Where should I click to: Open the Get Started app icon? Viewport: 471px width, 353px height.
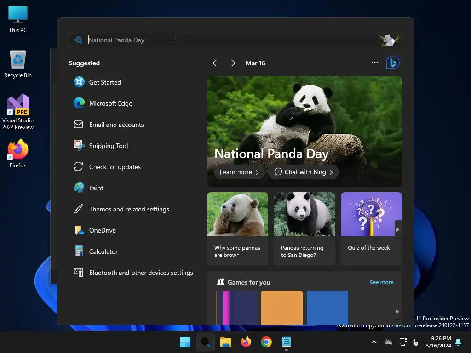point(79,82)
